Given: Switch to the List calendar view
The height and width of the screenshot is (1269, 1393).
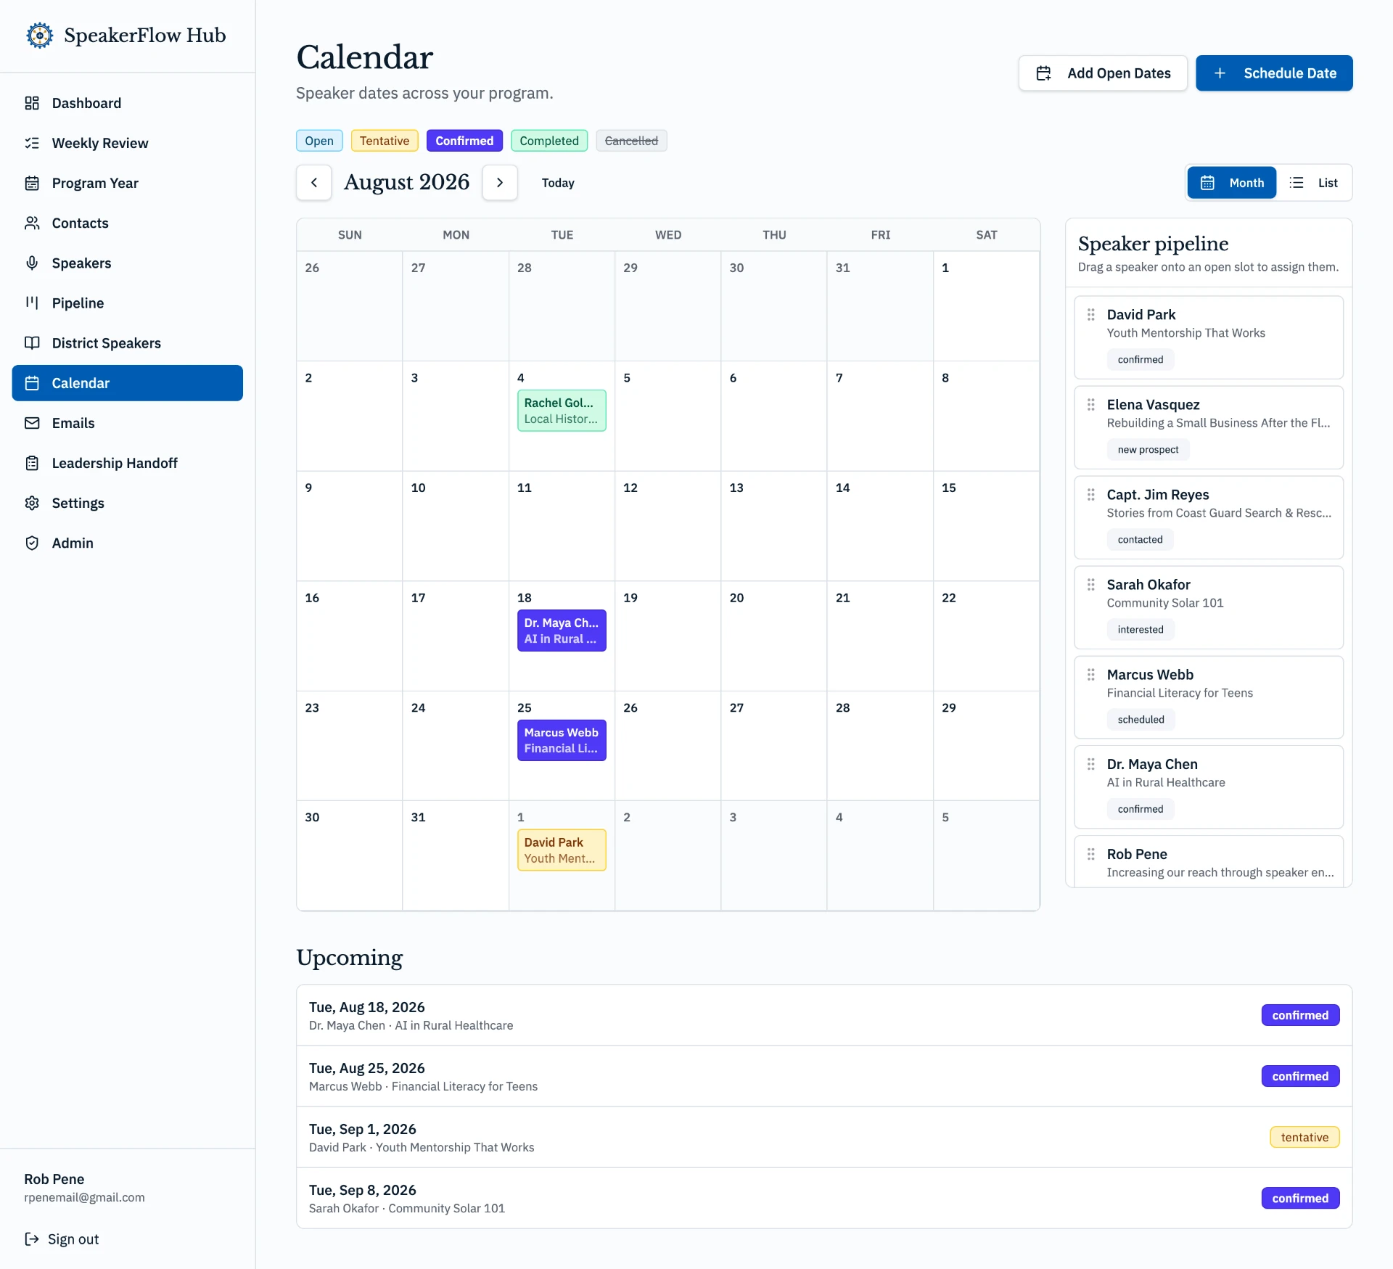Looking at the screenshot, I should click(x=1314, y=183).
